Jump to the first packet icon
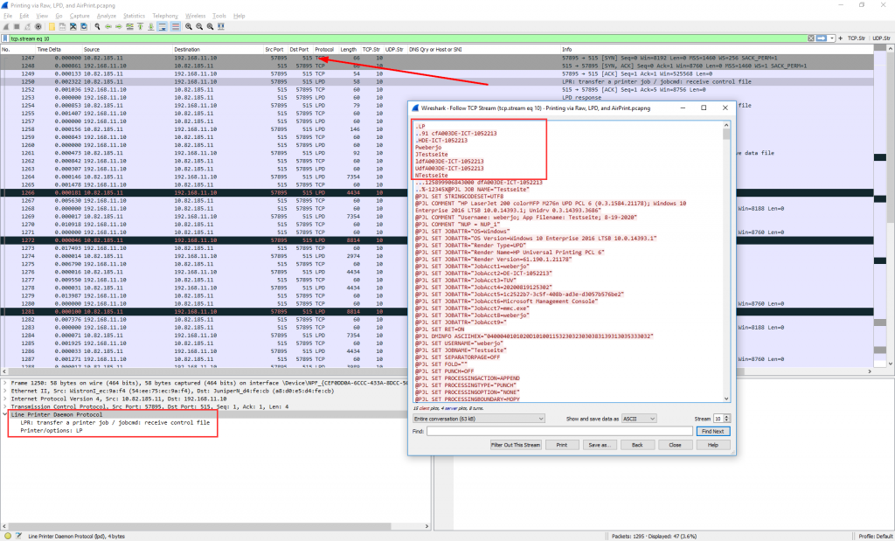Screen dimensions: 895x541 tap(140, 26)
